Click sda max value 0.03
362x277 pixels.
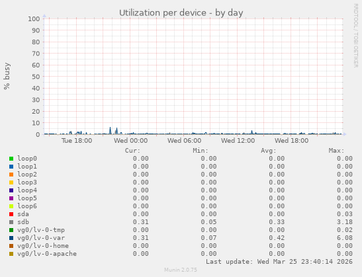click(x=345, y=214)
